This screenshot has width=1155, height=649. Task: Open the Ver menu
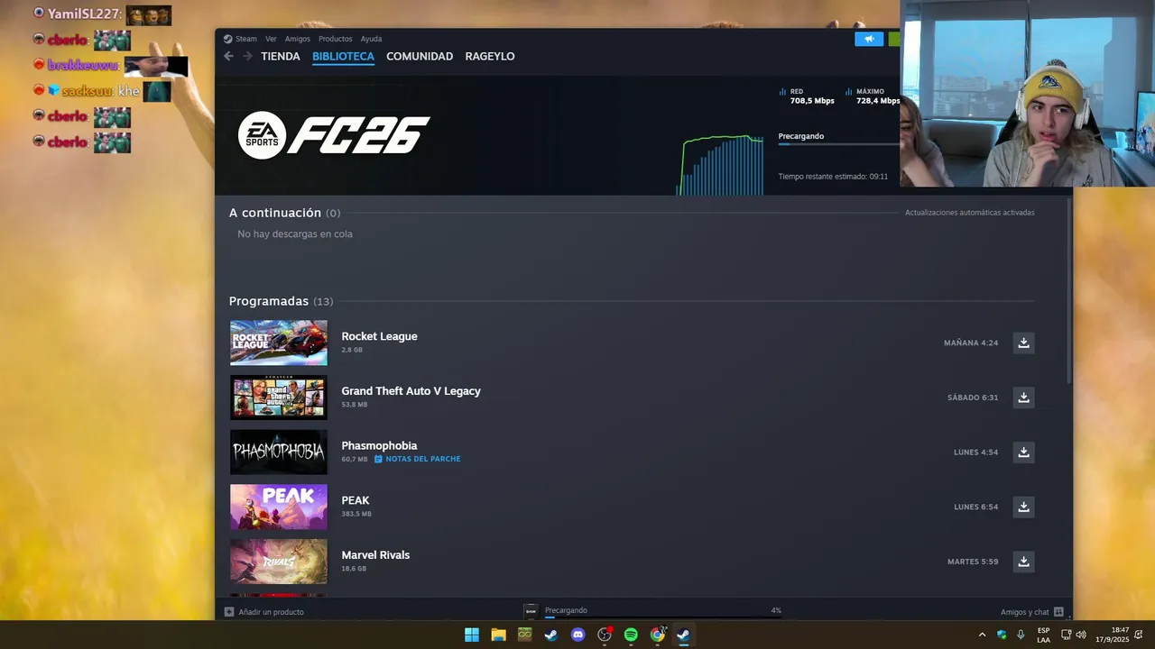click(x=271, y=39)
